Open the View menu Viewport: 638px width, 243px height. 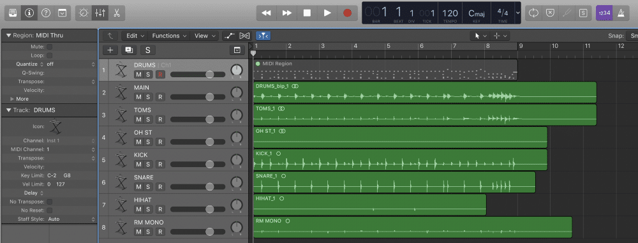[204, 36]
